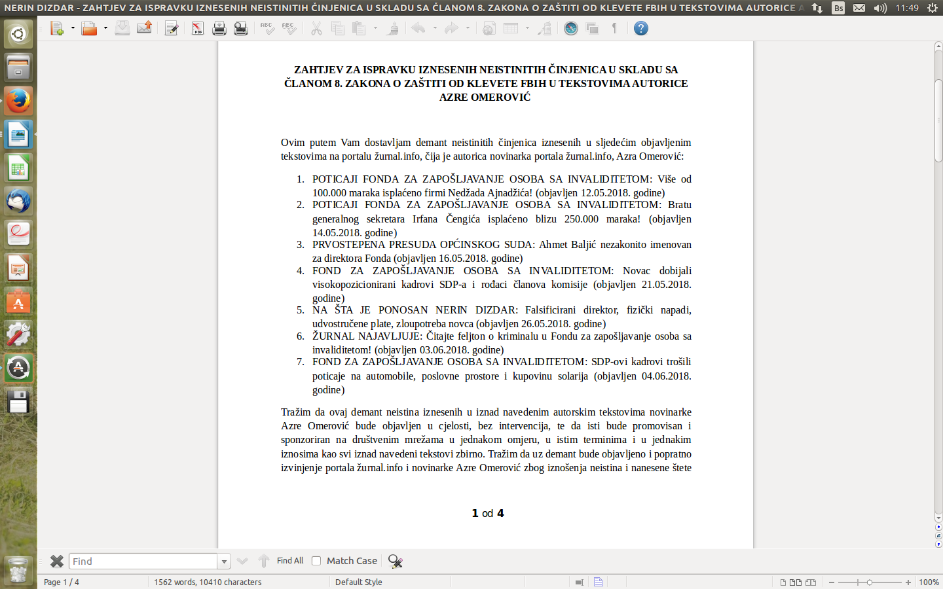This screenshot has height=589, width=943.
Task: Open the Gallery icon in toolbar
Action: pos(593,28)
